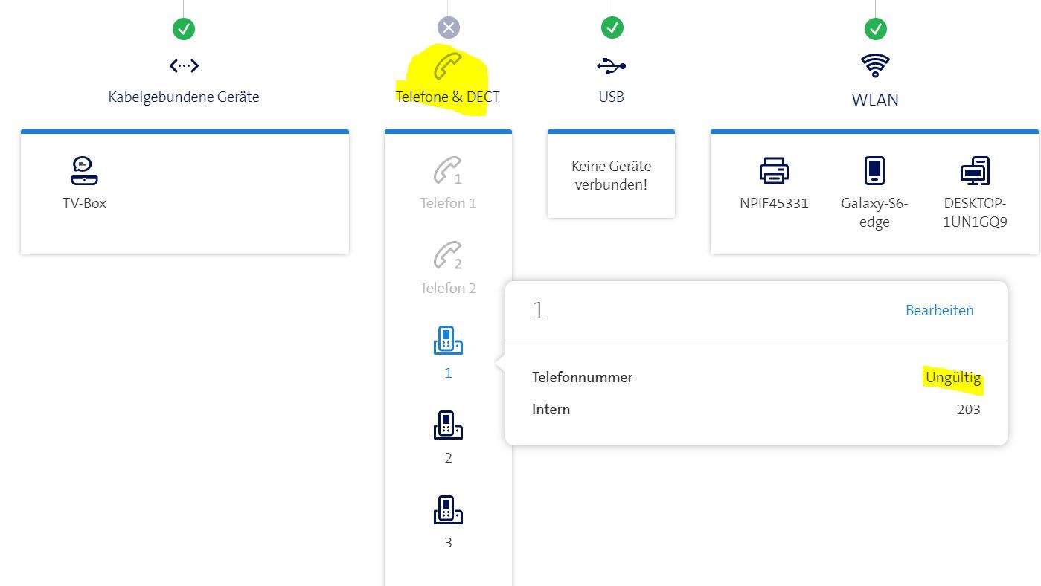The height and width of the screenshot is (586, 1041).
Task: Open the DESKTOP-1UN1GQ9 computer icon
Action: click(x=975, y=171)
